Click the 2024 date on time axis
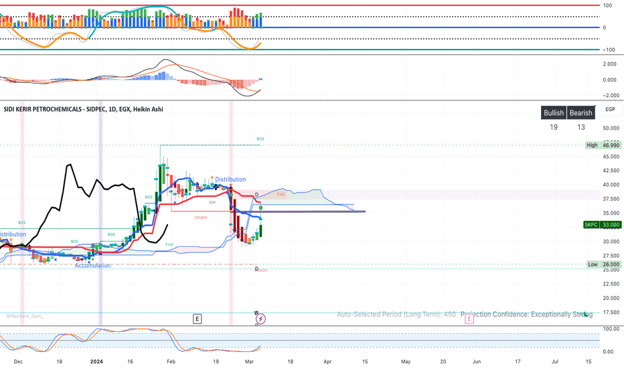This screenshot has height=368, width=624. click(x=96, y=361)
